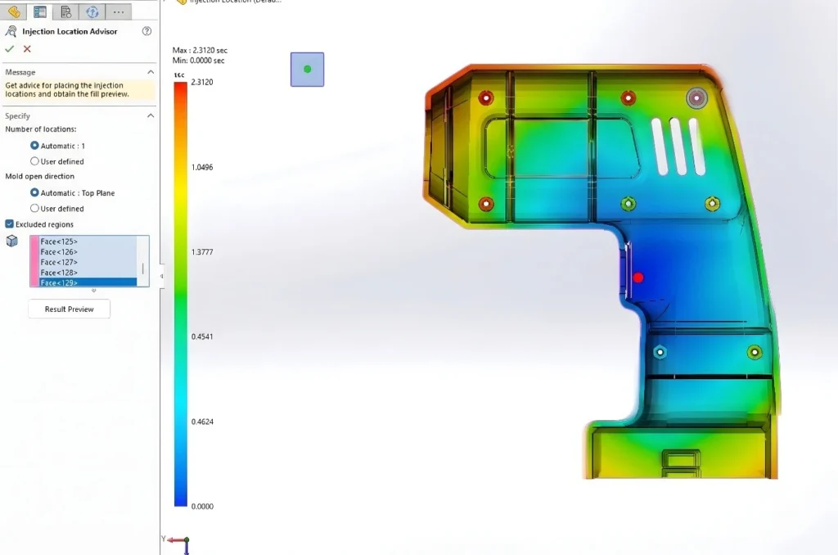Select Face<126> in excluded list
Screen dimensions: 838x555
pyautogui.click(x=88, y=252)
